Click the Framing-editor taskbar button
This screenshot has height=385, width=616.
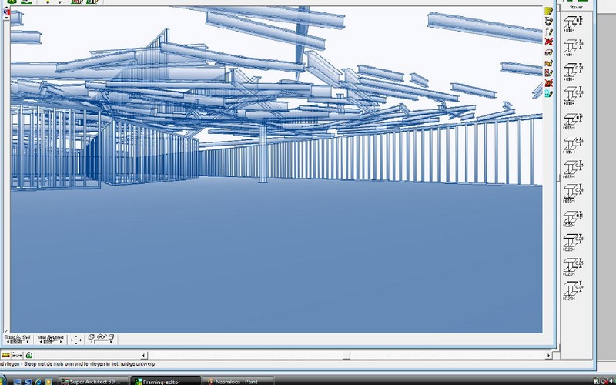point(166,381)
